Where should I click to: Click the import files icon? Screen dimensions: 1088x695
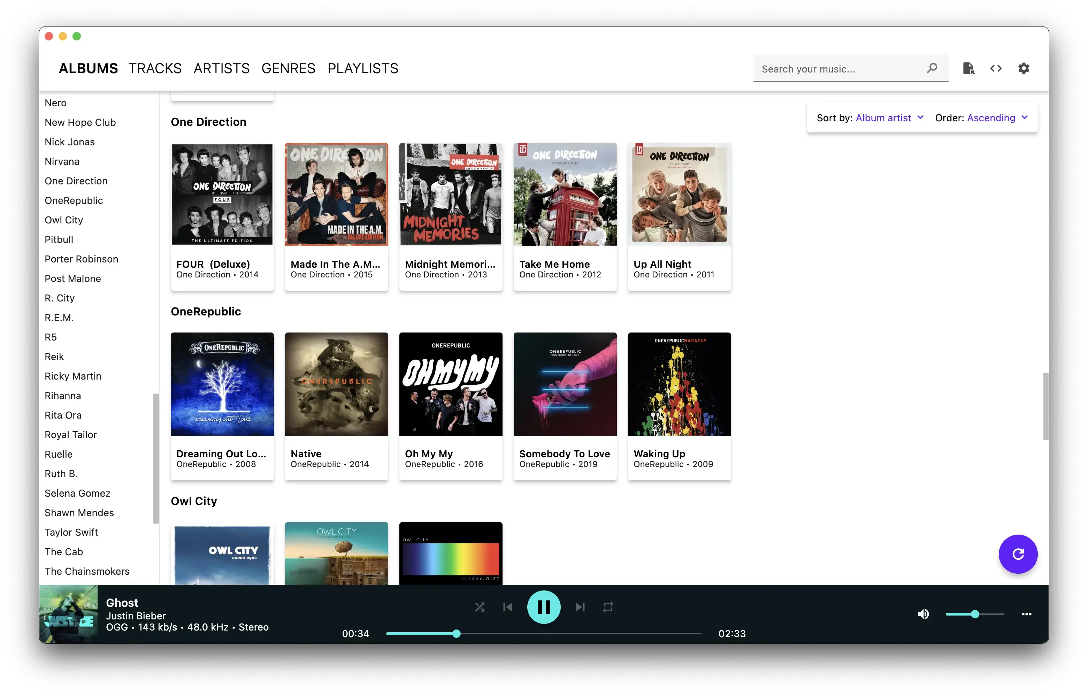pos(968,68)
